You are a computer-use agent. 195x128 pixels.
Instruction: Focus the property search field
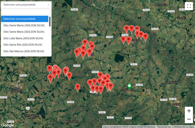(x=26, y=12)
